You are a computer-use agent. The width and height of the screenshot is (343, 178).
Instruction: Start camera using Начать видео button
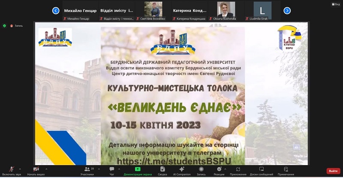pyautogui.click(x=36, y=171)
